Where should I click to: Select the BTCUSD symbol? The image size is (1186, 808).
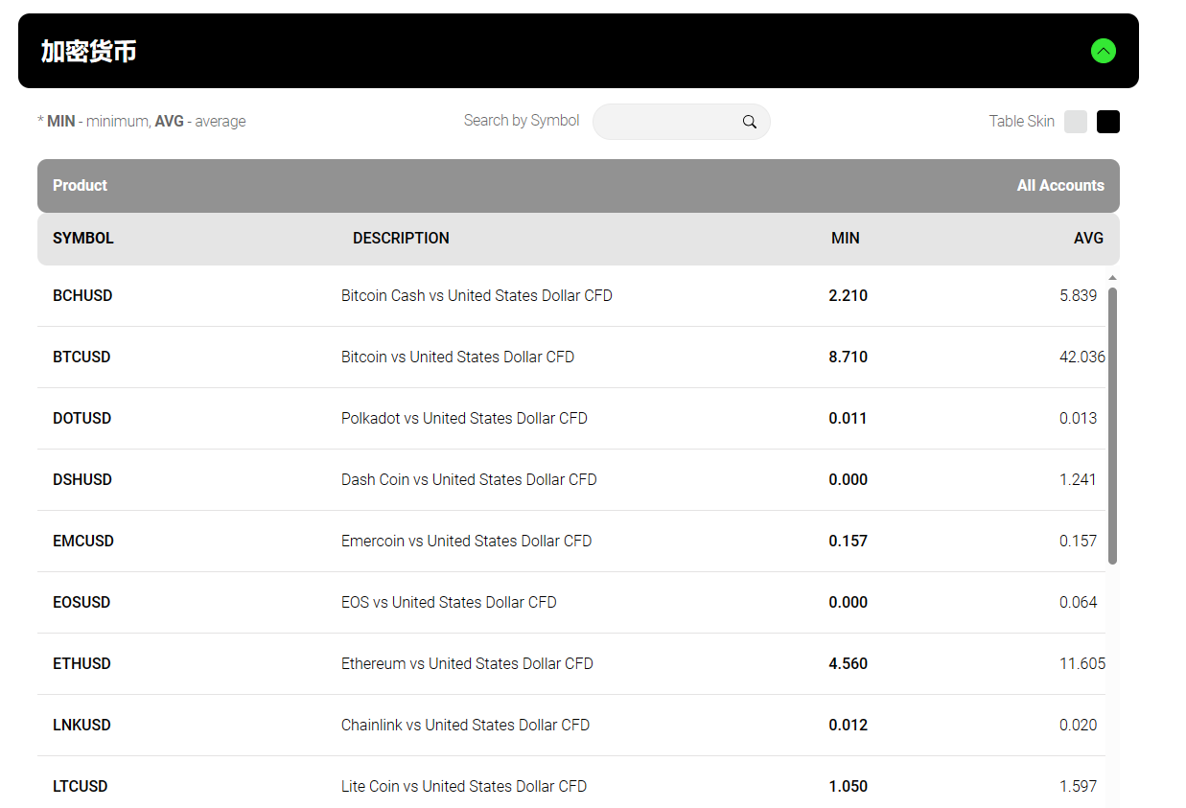click(81, 358)
